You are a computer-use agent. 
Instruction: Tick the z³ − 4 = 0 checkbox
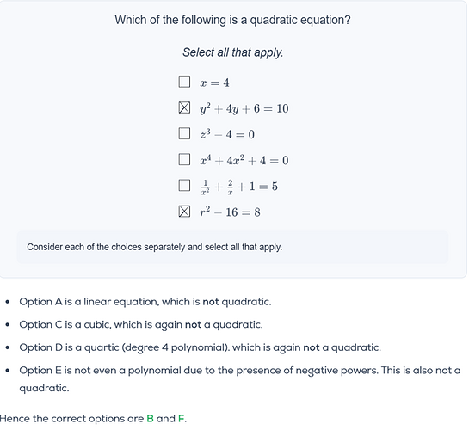pyautogui.click(x=184, y=133)
